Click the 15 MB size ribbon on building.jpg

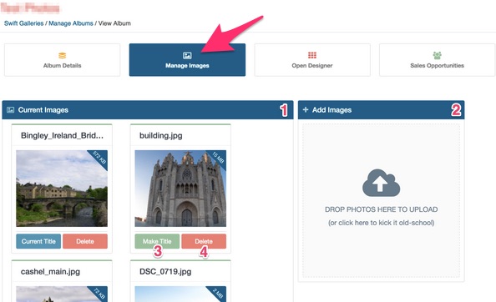point(218,158)
